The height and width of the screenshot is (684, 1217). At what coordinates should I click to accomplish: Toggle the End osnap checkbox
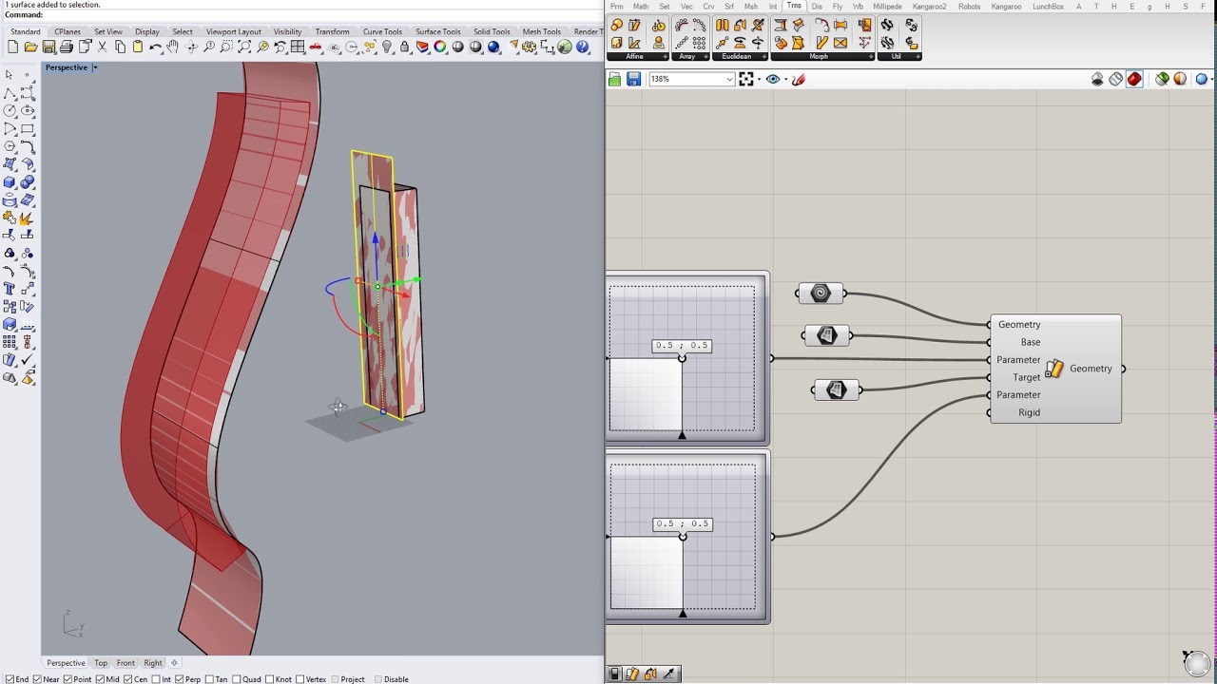[10, 679]
